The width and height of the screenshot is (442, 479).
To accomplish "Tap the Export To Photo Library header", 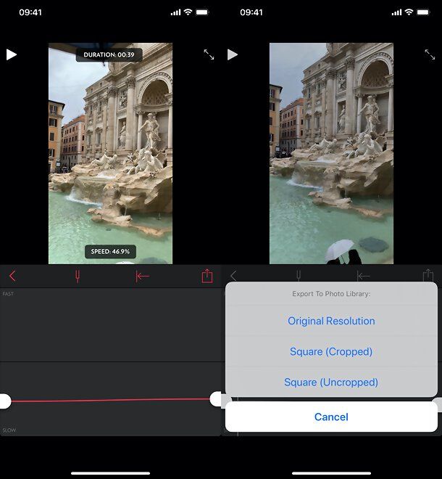I will pos(331,294).
